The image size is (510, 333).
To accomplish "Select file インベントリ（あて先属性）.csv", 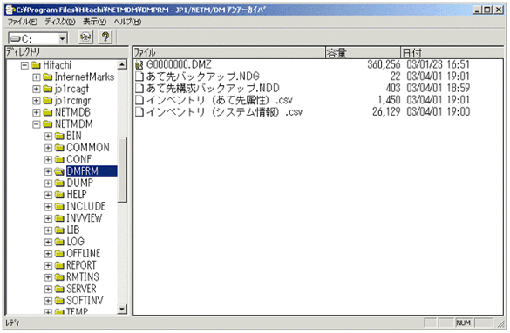I will [x=219, y=100].
